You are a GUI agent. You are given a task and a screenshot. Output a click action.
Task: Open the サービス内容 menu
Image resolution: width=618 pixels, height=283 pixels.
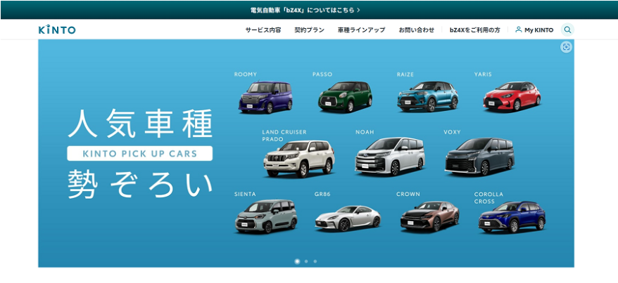pos(263,30)
